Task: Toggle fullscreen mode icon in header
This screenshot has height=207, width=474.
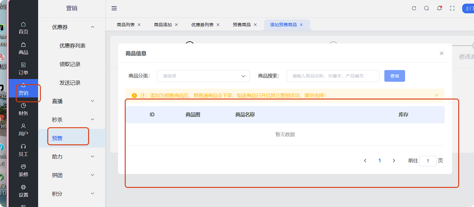Action: click(452, 8)
